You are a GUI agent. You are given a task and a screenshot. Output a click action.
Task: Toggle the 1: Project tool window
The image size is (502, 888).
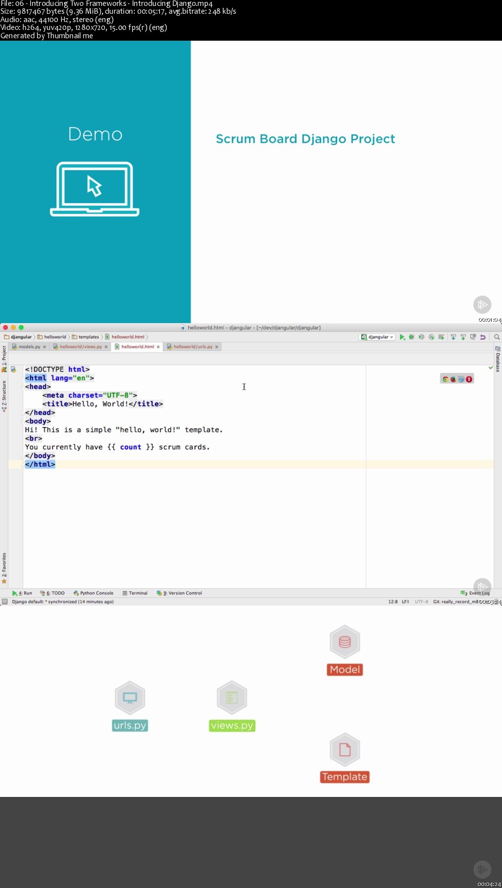4,359
